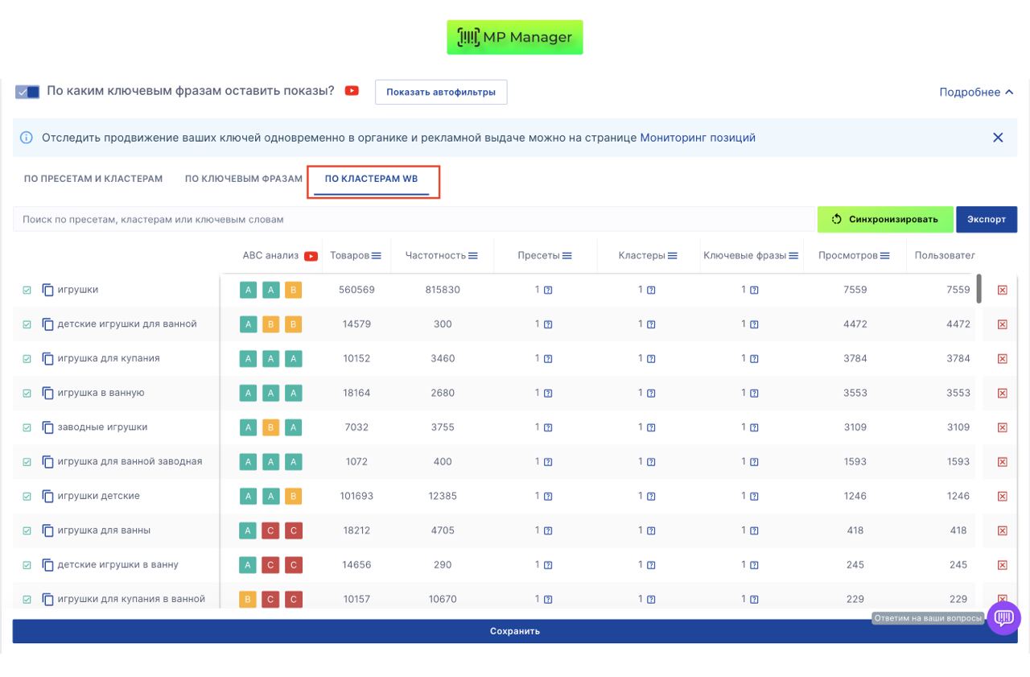Image resolution: width=1030 pixels, height=677 pixels.
Task: Remove the игрушка для купания row
Action: (1002, 359)
